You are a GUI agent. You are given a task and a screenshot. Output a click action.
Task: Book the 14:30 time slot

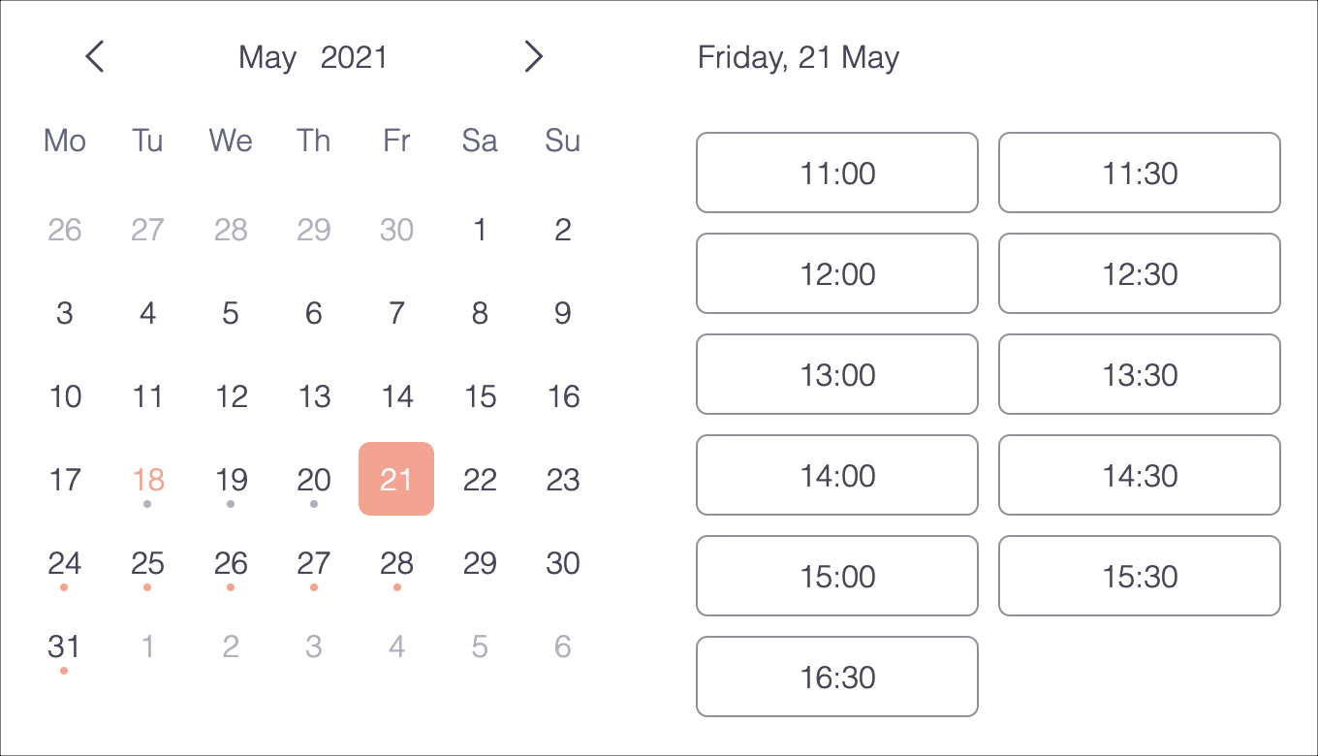click(x=1140, y=476)
